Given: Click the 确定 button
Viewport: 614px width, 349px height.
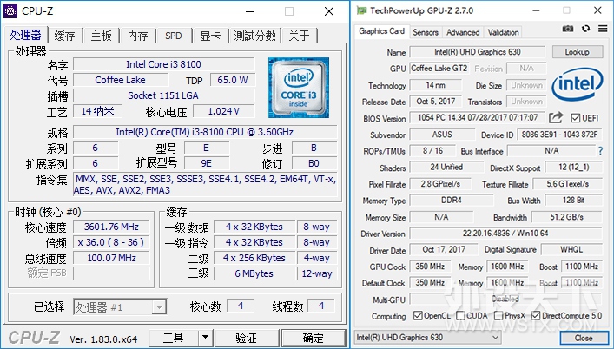Looking at the screenshot, I should [x=314, y=337].
